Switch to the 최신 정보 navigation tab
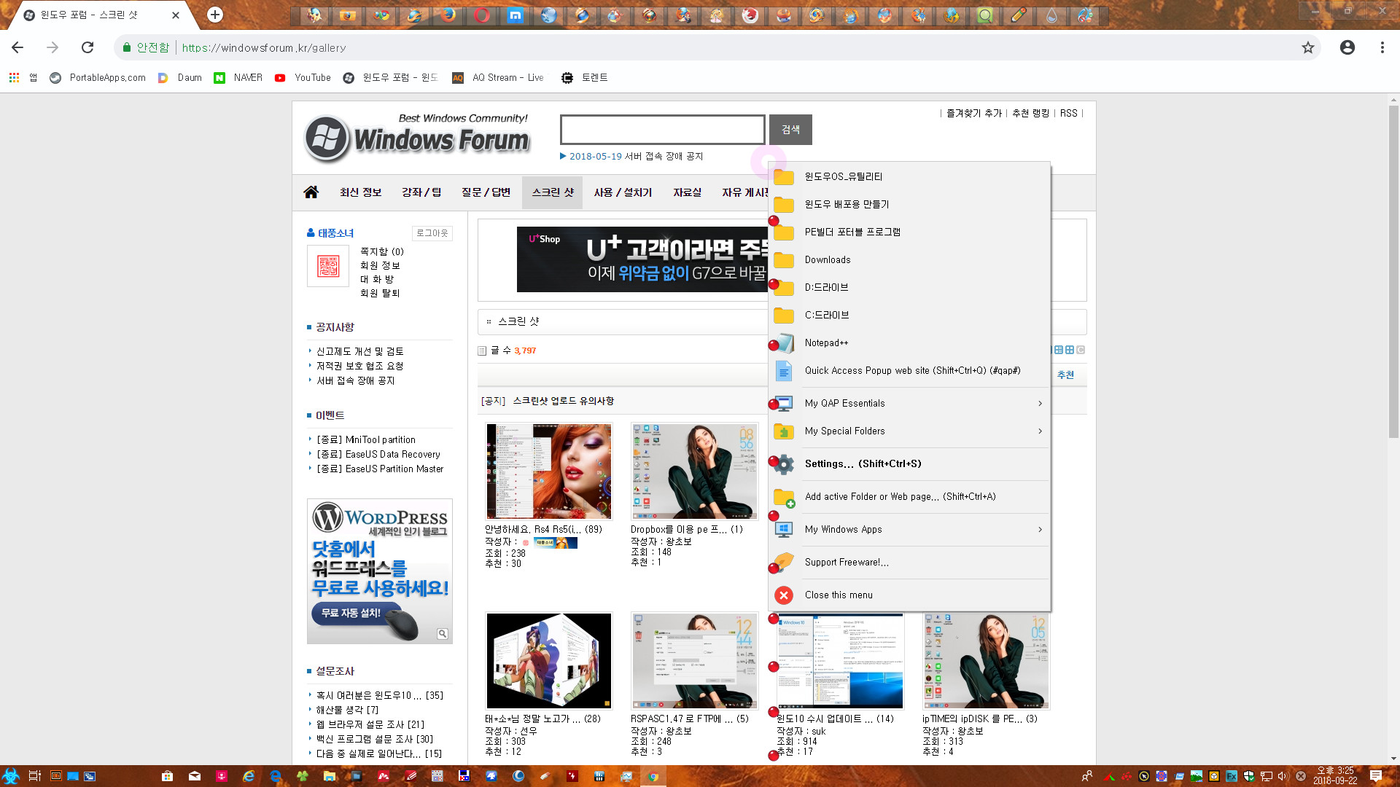Image resolution: width=1400 pixels, height=787 pixels. click(x=360, y=192)
